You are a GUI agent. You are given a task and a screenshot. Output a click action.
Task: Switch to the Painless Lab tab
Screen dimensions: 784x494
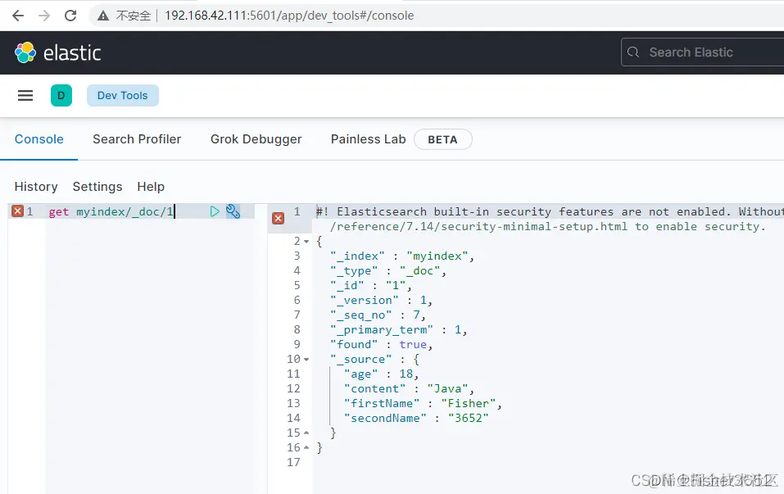pyautogui.click(x=368, y=139)
